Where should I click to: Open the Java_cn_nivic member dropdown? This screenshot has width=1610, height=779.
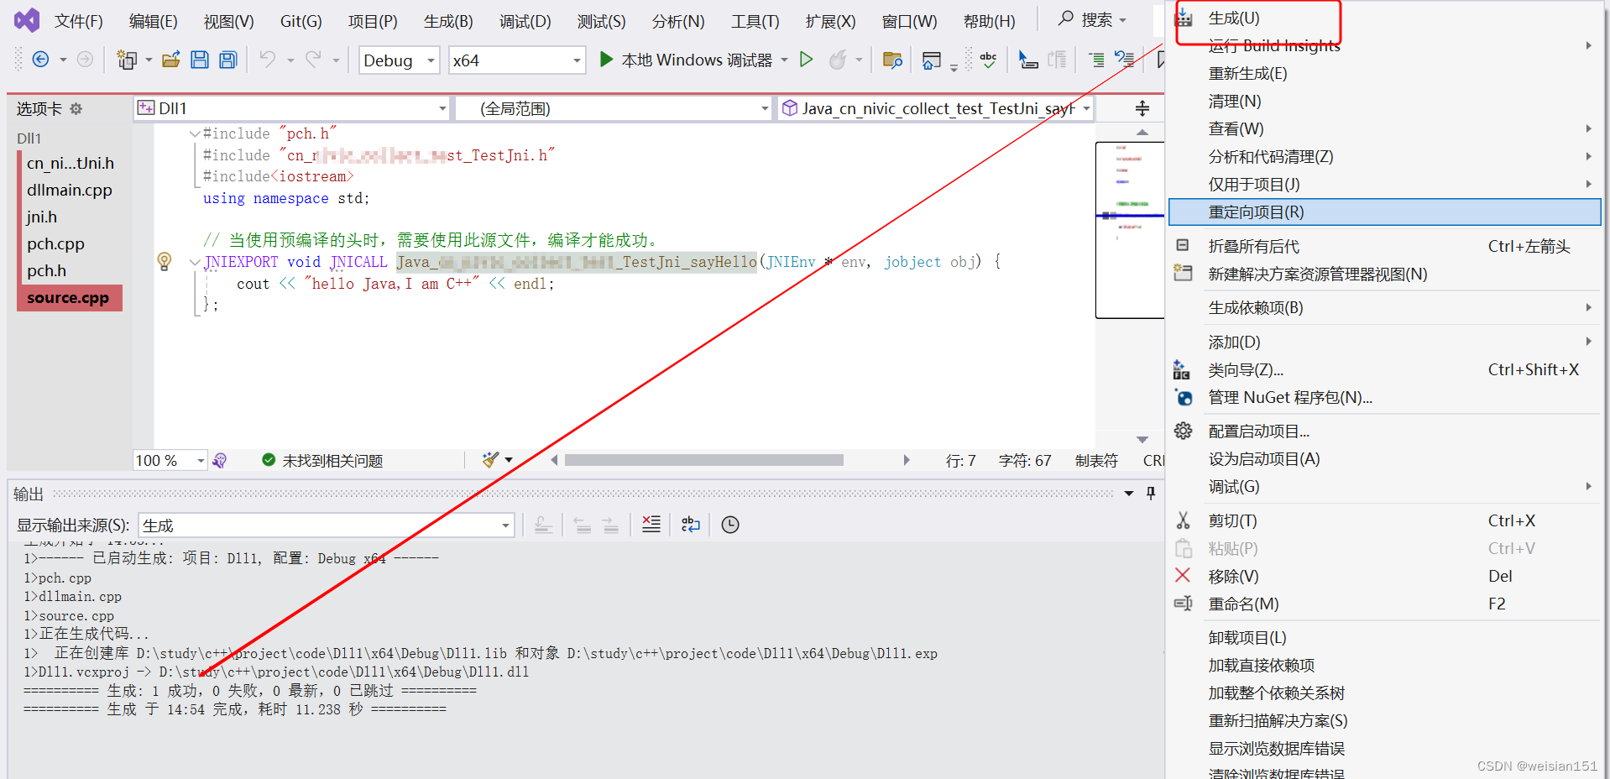point(935,108)
